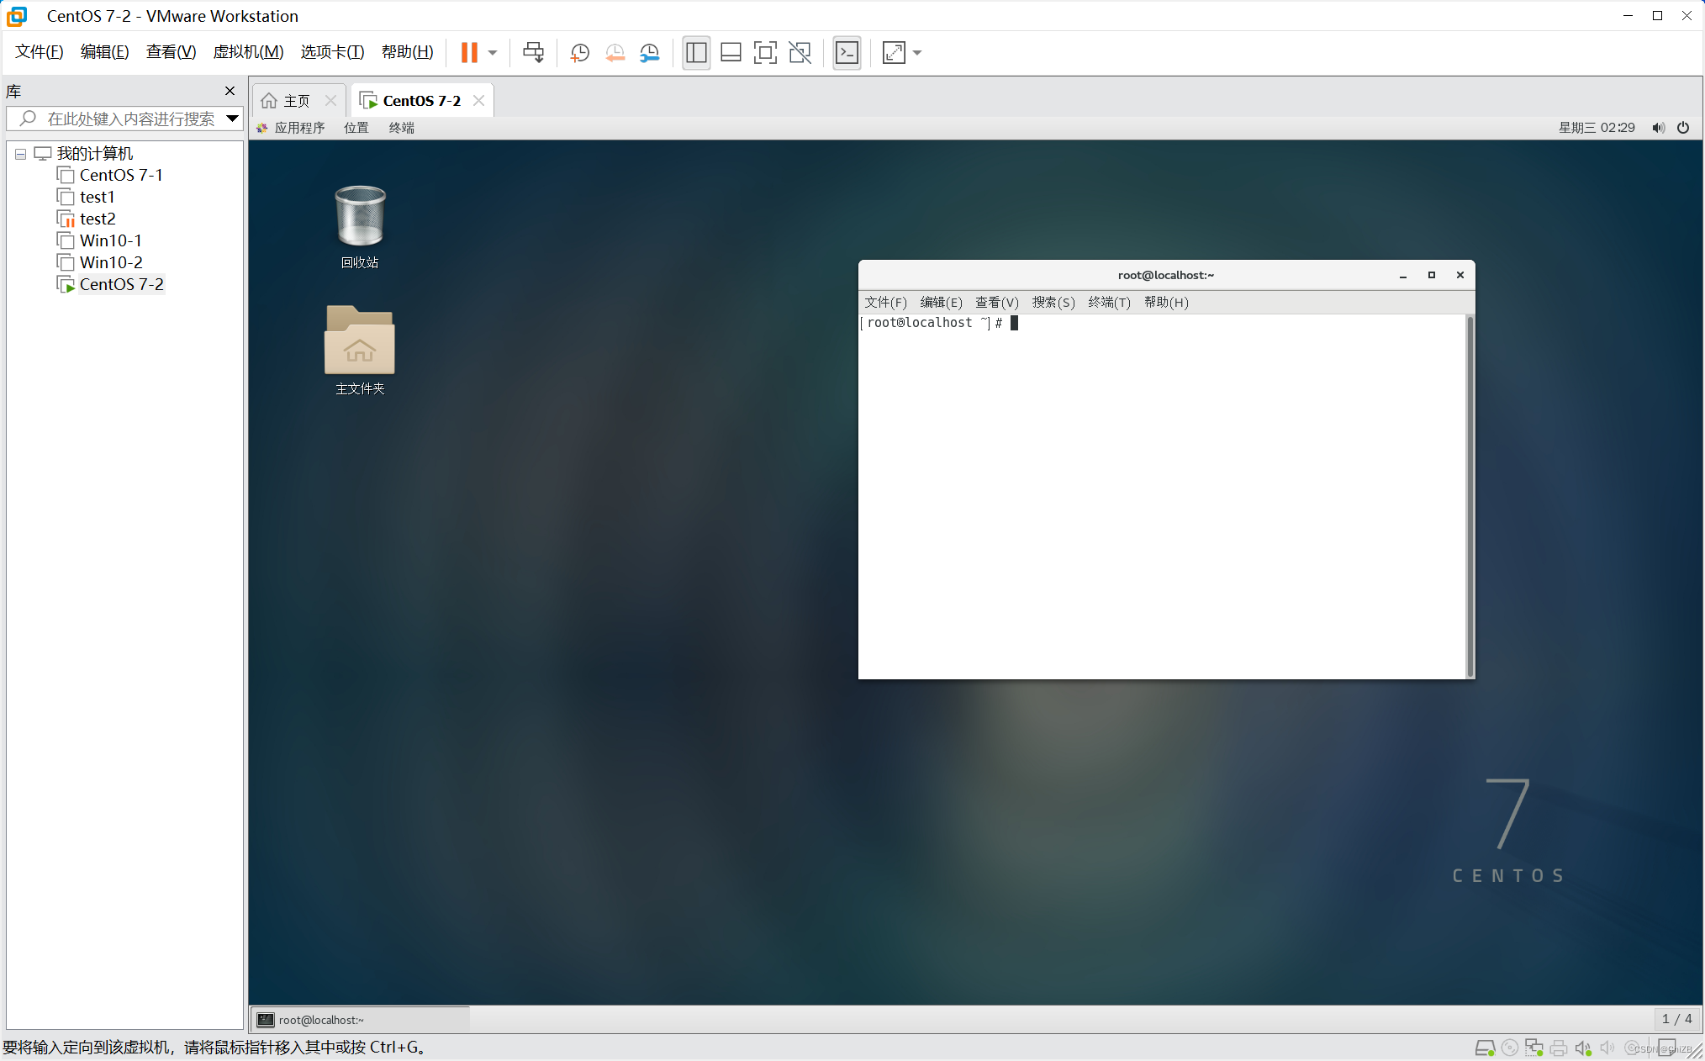Toggle the library sidebar view button

[696, 53]
